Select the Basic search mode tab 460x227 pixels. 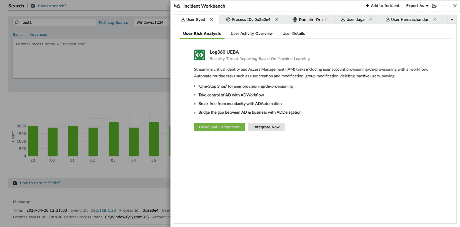(18, 34)
